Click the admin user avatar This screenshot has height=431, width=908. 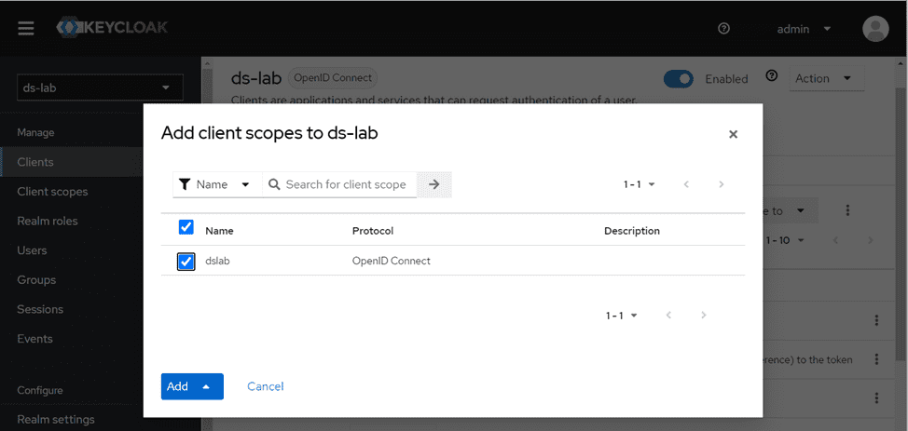[x=875, y=29]
